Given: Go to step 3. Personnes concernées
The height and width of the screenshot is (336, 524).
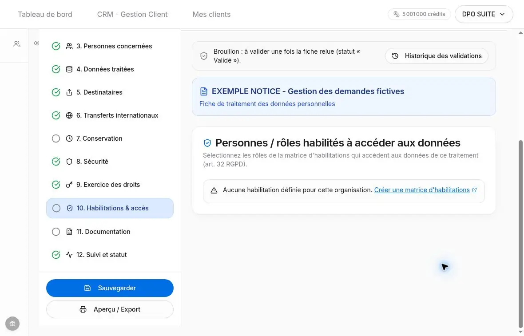Looking at the screenshot, I should coord(110,46).
